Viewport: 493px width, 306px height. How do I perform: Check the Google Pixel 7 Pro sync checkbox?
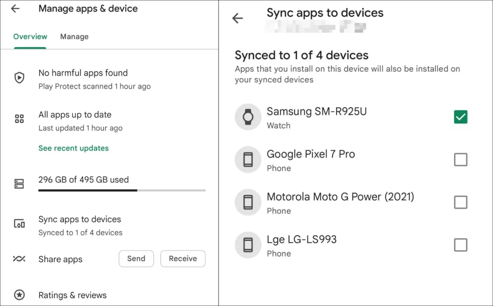[461, 160]
